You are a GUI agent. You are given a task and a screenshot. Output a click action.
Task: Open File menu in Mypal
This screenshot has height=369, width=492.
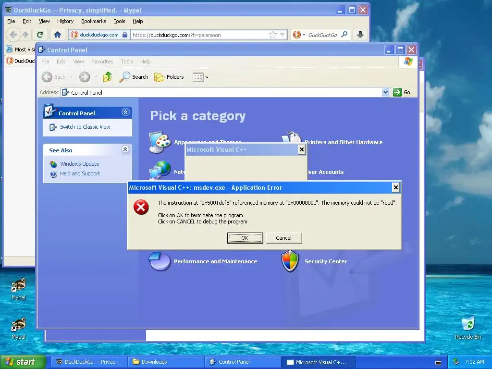(x=11, y=21)
